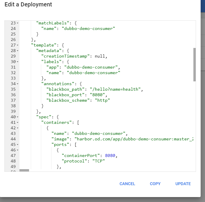Click the harbor.od.com image path value
Image resolution: width=205 pixels, height=202 pixels.
134,139
